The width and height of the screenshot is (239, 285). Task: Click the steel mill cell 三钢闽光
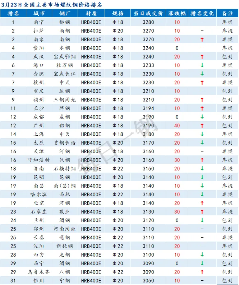pyautogui.click(x=65, y=100)
